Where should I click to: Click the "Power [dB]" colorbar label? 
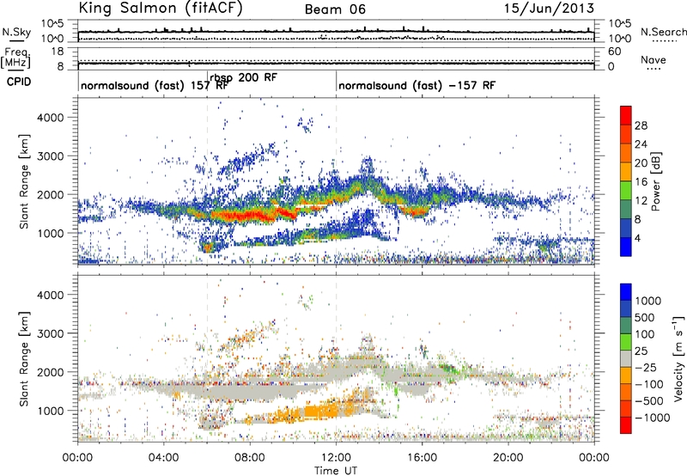pyautogui.click(x=655, y=181)
